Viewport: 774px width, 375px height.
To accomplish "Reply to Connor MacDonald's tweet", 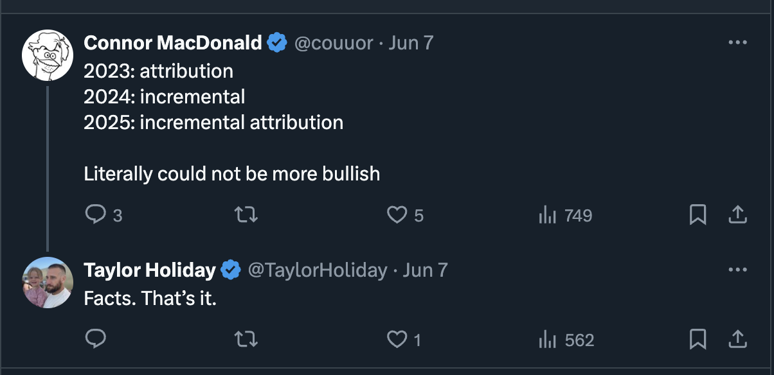I will click(103, 215).
